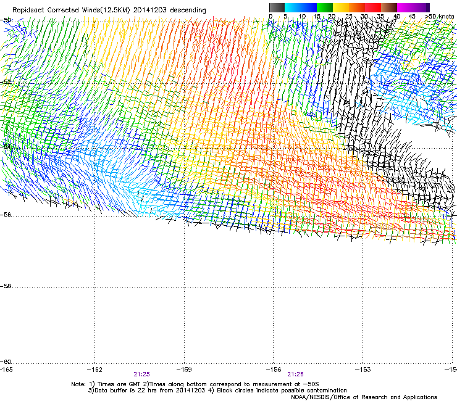Viewport: 457px width, 401px height.
Task: Click the '-165' longitude axis label
Action: pyautogui.click(x=6, y=370)
